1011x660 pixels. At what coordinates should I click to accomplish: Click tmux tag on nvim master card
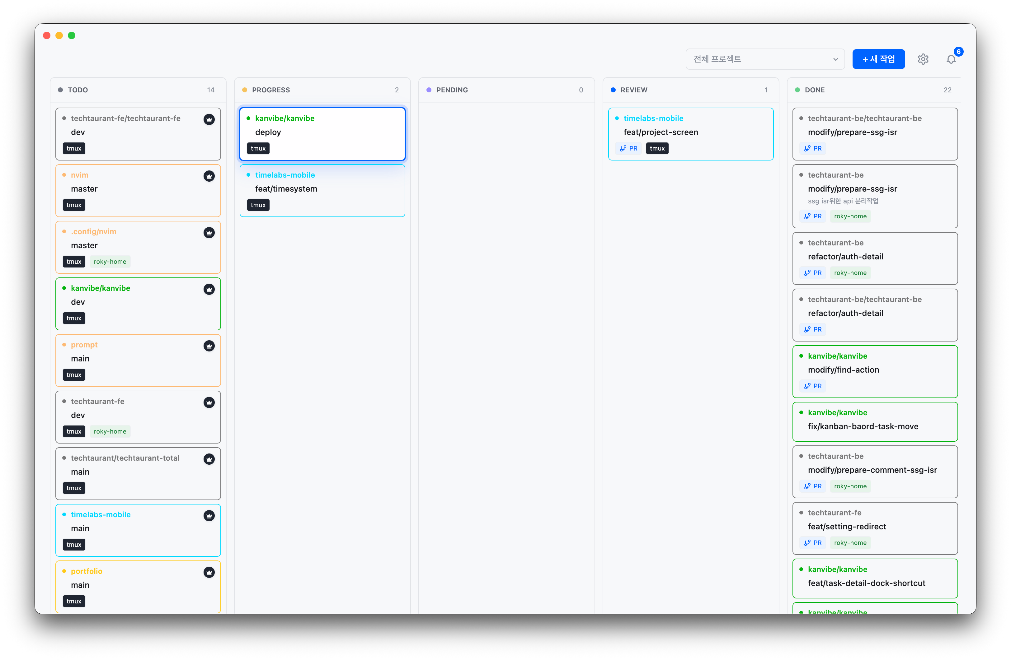[74, 205]
